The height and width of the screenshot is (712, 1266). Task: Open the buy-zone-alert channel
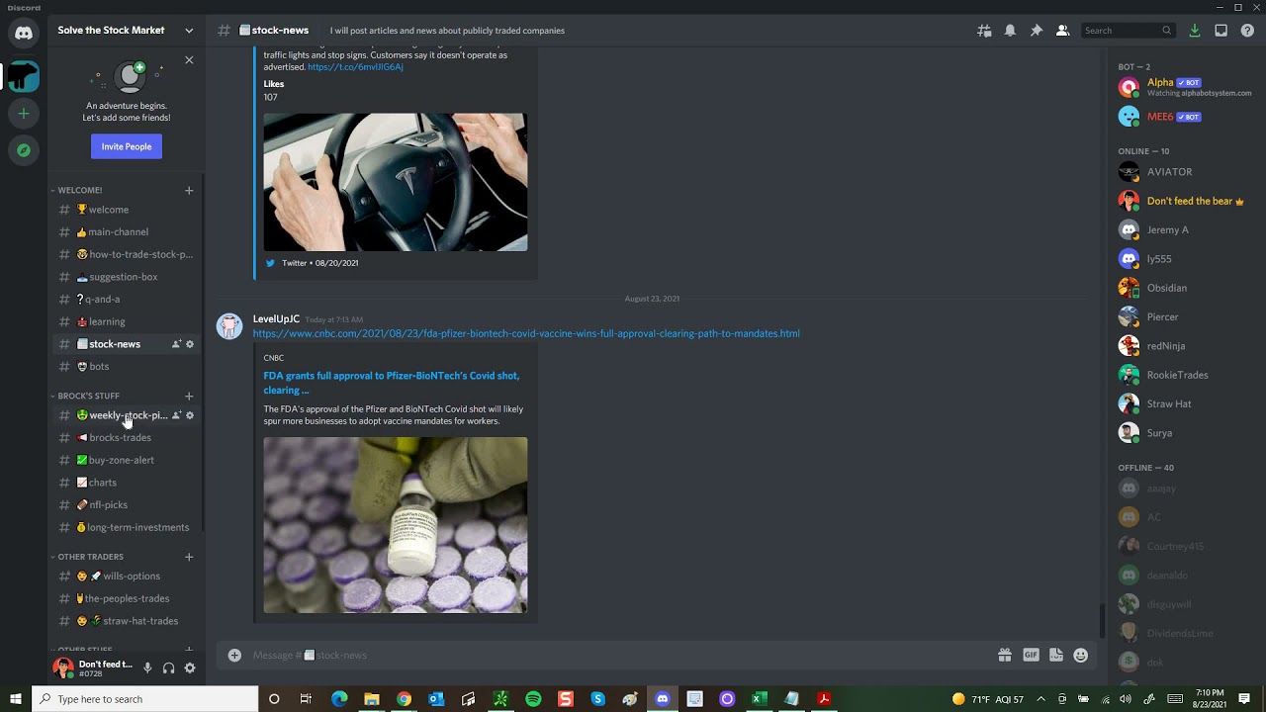(126, 460)
